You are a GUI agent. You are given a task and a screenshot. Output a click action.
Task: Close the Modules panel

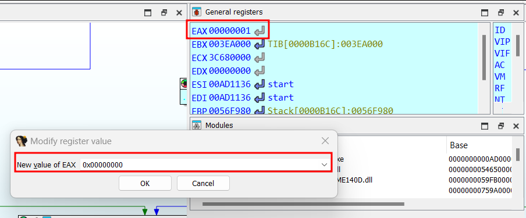[x=516, y=126]
